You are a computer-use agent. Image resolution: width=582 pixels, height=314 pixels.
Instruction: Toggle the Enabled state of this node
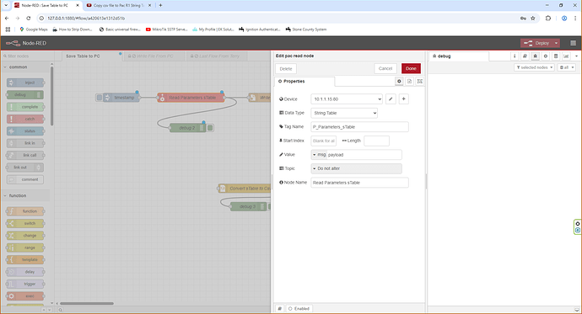point(299,308)
